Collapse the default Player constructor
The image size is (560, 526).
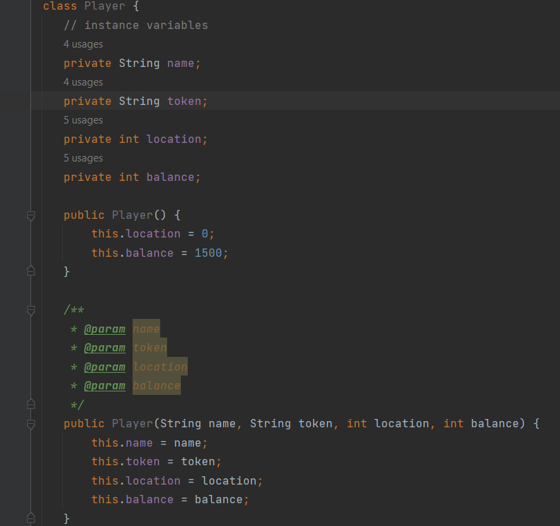(x=30, y=215)
